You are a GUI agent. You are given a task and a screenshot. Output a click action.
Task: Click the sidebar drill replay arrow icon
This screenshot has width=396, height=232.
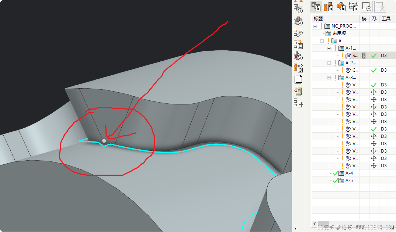298,68
